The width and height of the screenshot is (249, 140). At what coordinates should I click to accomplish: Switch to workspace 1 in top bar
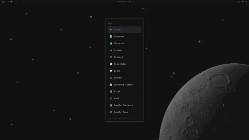tap(6, 2)
